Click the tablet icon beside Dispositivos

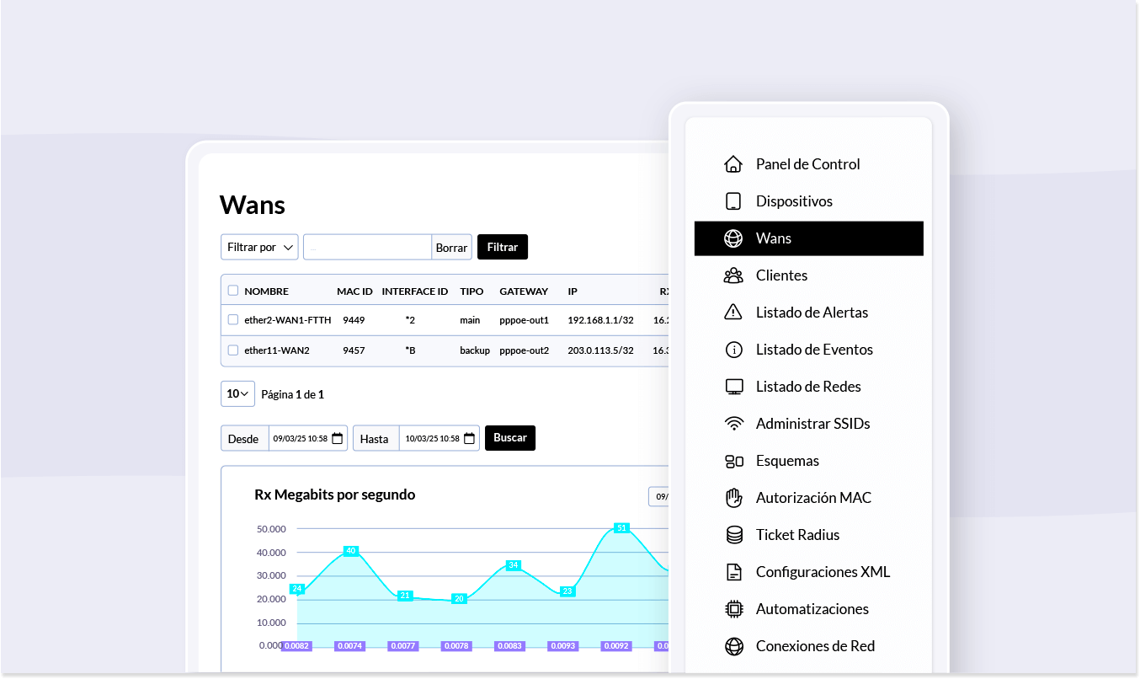[733, 201]
